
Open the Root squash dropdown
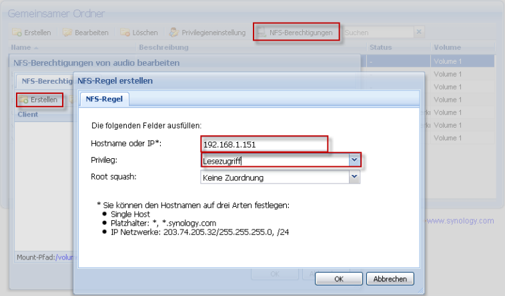[354, 178]
